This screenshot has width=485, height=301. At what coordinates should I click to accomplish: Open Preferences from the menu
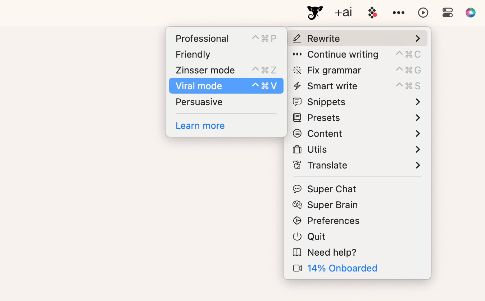coord(357,221)
